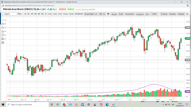
Task: Click the symbol search field CBV21
Action: click(x=9, y=14)
